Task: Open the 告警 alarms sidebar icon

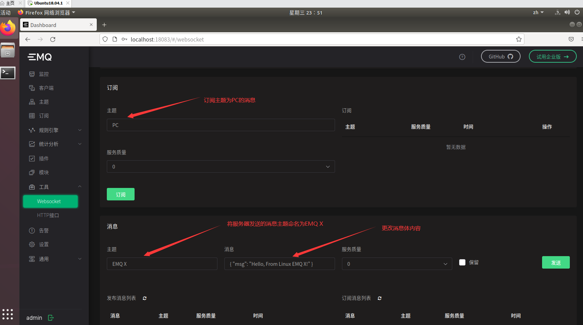Action: [32, 230]
